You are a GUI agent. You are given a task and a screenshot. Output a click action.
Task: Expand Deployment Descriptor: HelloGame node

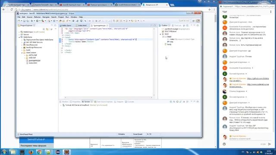[x=22, y=40]
